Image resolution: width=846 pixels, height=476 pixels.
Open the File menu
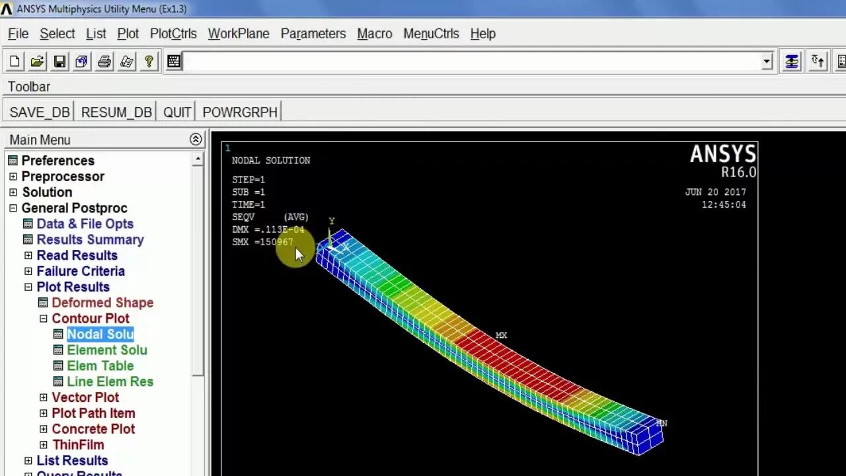click(18, 34)
